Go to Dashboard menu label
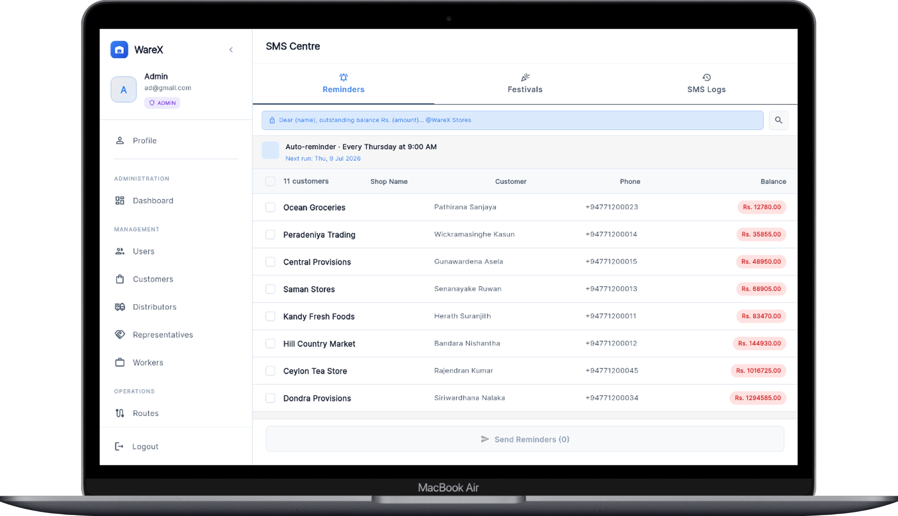The image size is (898, 516). pyautogui.click(x=153, y=200)
